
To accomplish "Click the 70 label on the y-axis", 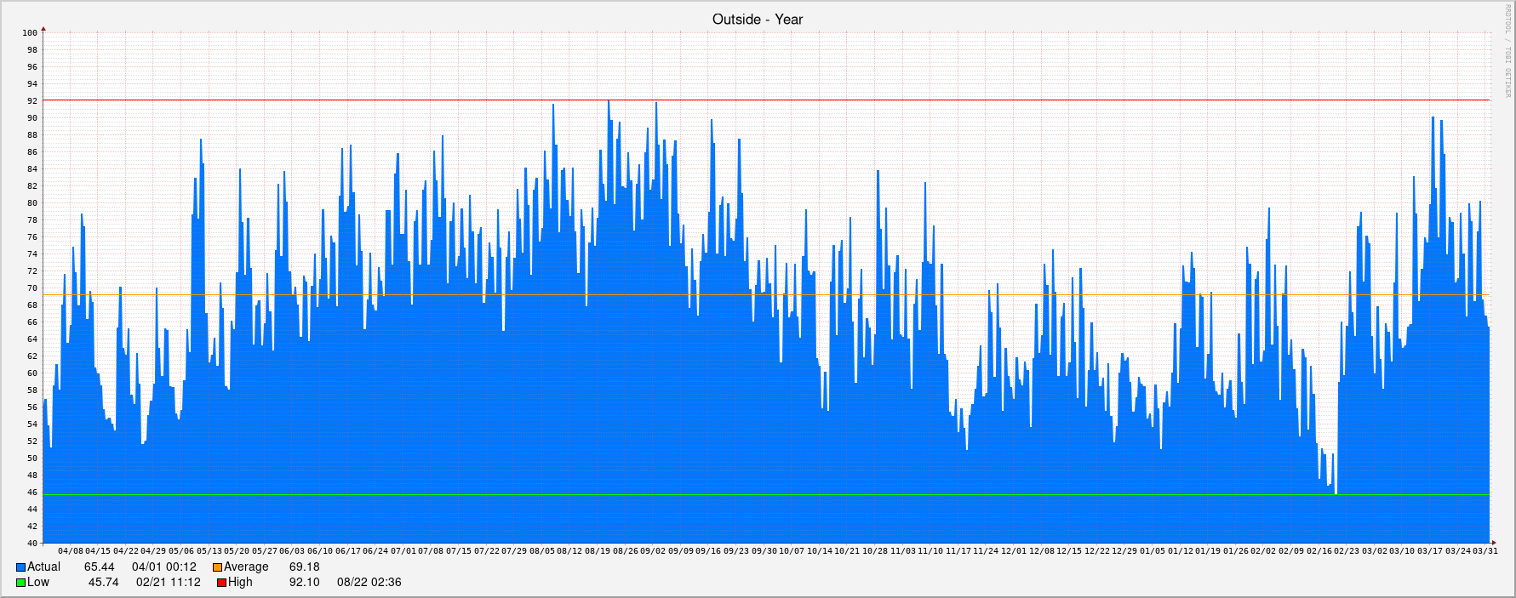I will [x=32, y=288].
